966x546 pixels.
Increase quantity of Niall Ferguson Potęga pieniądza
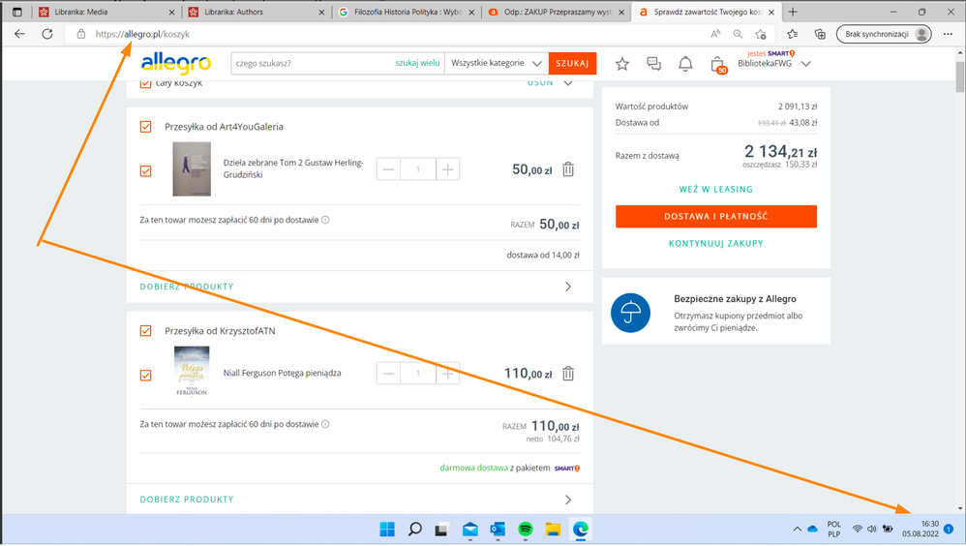point(448,374)
